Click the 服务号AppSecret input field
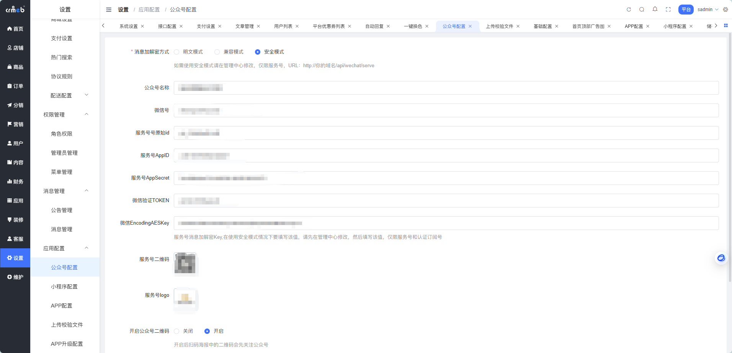This screenshot has height=353, width=732. coord(446,178)
